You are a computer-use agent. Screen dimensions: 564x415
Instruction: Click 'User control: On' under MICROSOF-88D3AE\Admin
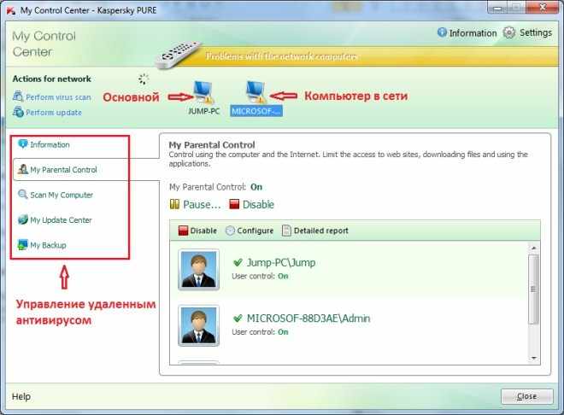tap(260, 332)
